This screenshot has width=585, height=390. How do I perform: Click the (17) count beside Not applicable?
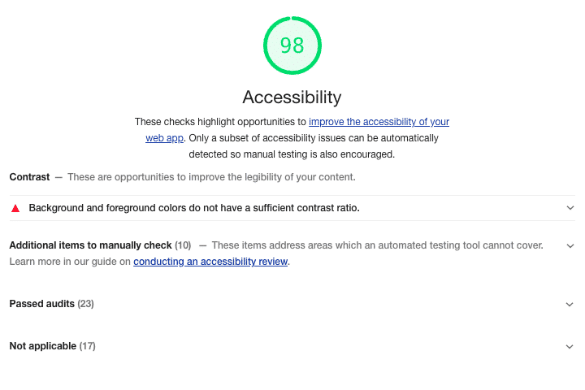[88, 346]
